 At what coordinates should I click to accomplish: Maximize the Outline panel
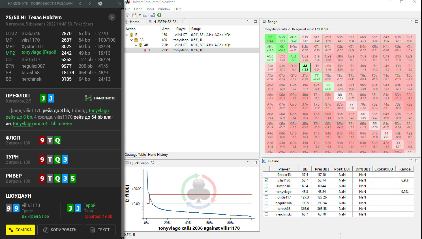tap(416, 160)
